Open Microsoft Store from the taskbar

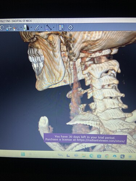coord(99,156)
